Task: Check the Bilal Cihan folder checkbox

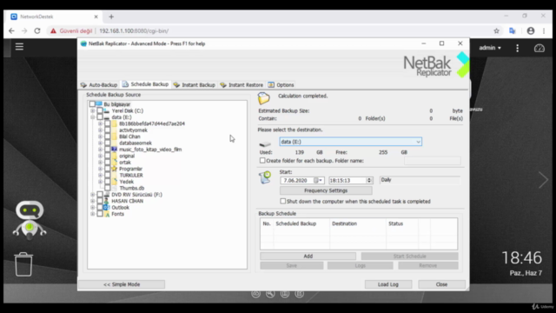Action: [107, 137]
